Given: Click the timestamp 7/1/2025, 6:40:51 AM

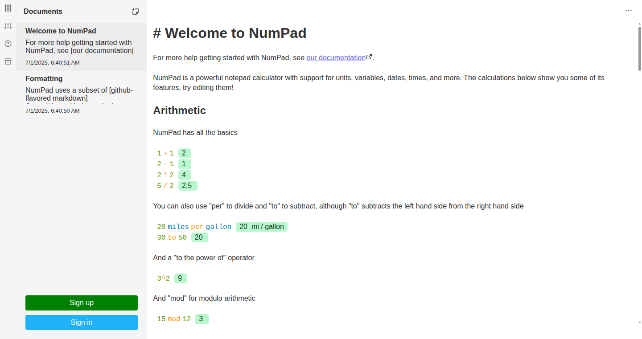Looking at the screenshot, I should pos(53,63).
